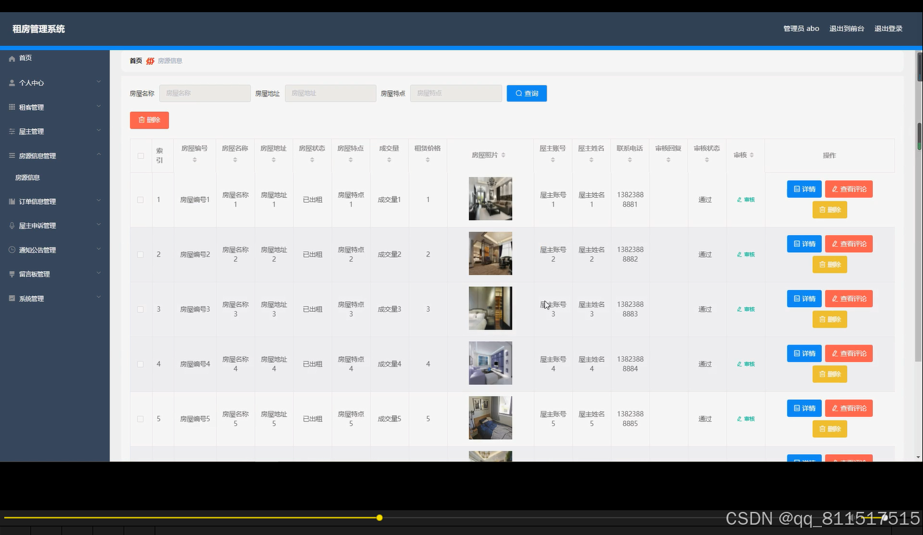Expand the 屋主管理 menu chevron
This screenshot has width=923, height=535.
(x=99, y=130)
